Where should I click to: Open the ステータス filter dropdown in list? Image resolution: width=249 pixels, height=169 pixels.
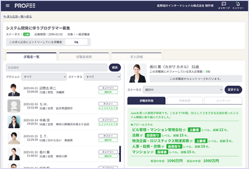tap(102, 77)
